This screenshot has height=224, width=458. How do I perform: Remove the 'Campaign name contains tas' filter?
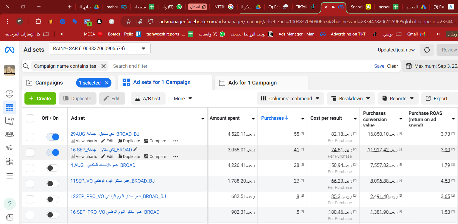click(x=104, y=66)
